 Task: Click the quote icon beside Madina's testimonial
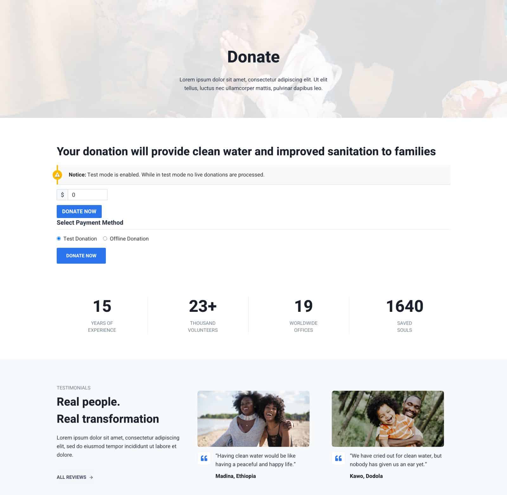coord(204,458)
